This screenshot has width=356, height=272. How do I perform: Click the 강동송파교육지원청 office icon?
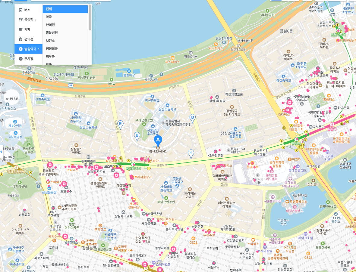pyautogui.click(x=163, y=123)
